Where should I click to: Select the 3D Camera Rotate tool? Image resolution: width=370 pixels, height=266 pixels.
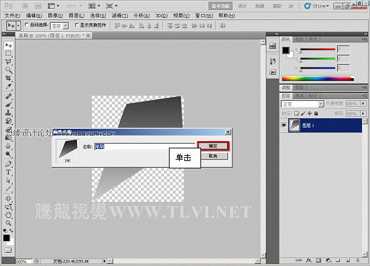(8, 207)
